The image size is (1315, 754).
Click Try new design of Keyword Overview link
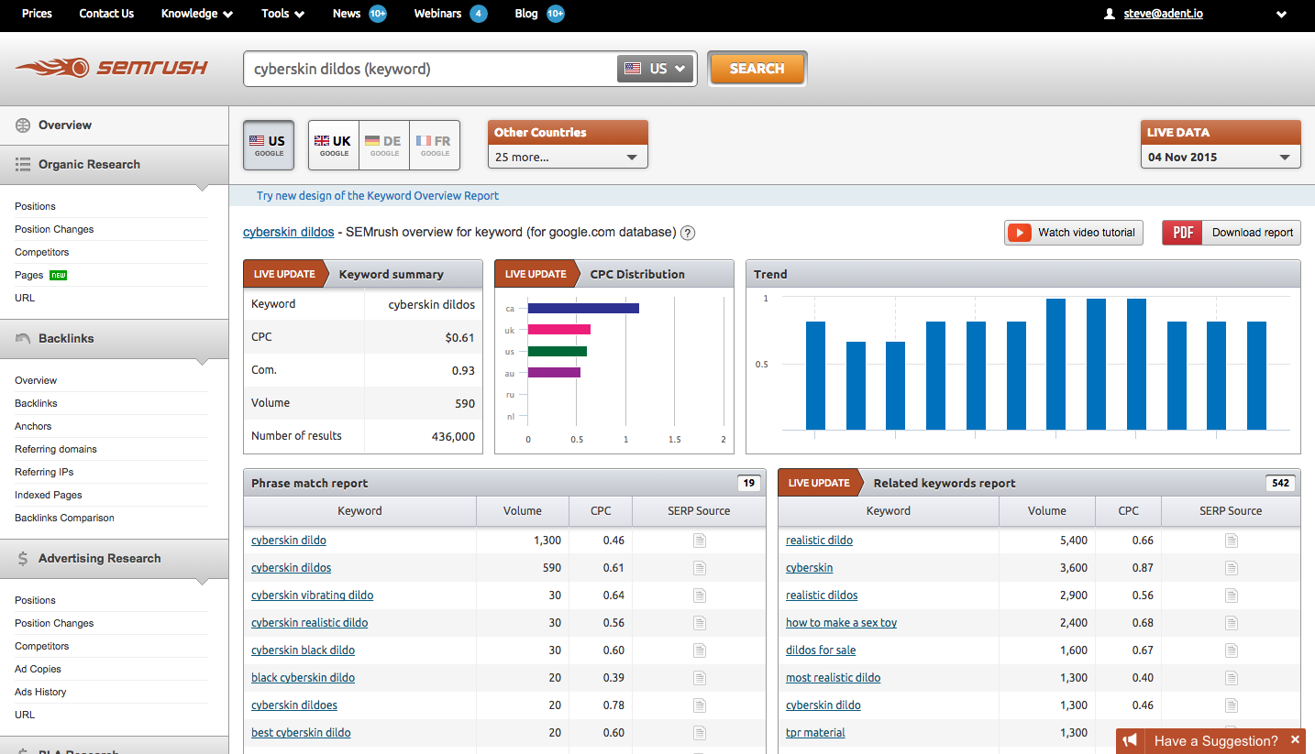coord(378,196)
